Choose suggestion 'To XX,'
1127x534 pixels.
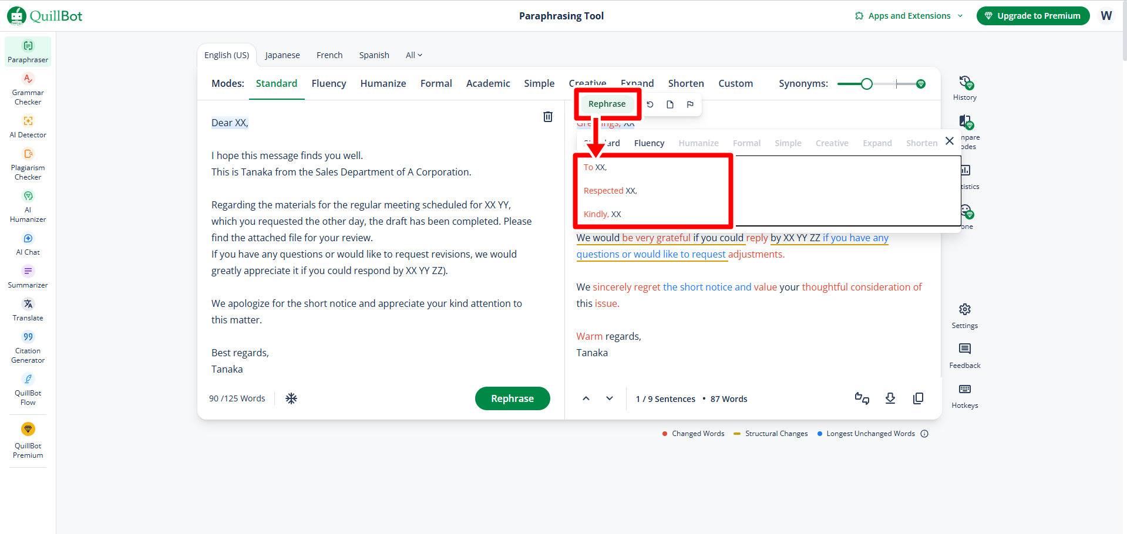[595, 167]
